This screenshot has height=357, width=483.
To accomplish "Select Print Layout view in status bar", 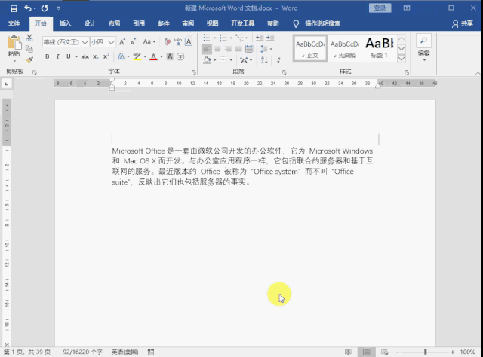I will click(x=367, y=352).
